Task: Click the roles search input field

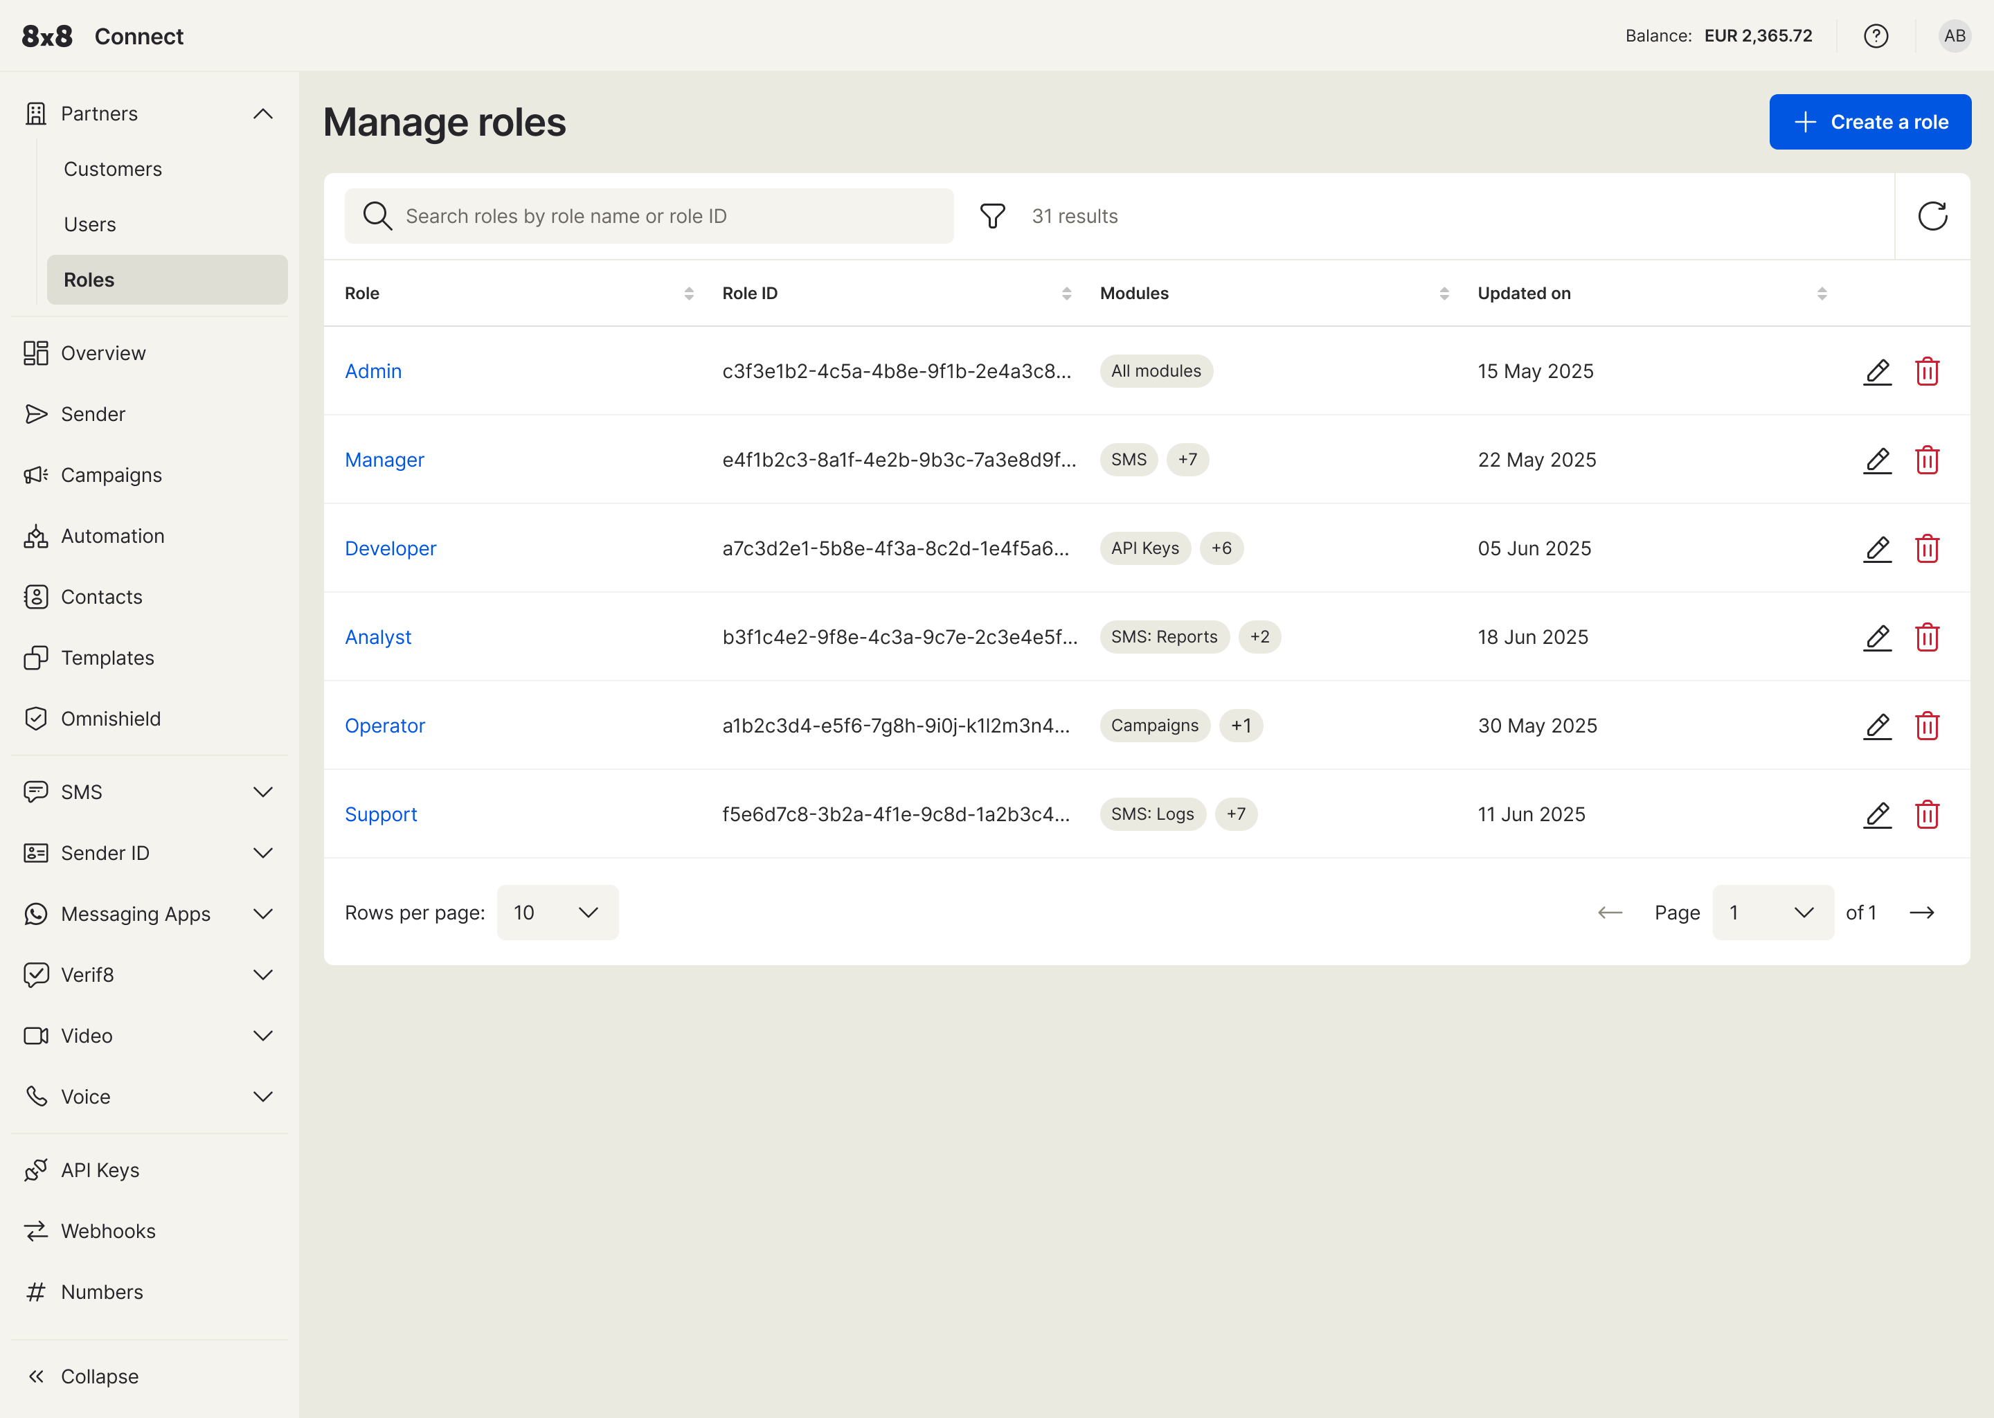Action: 650,215
